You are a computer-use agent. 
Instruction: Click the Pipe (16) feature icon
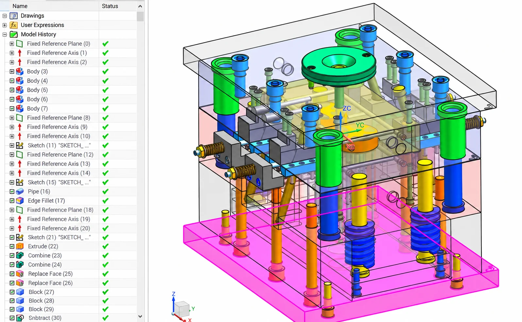click(20, 191)
